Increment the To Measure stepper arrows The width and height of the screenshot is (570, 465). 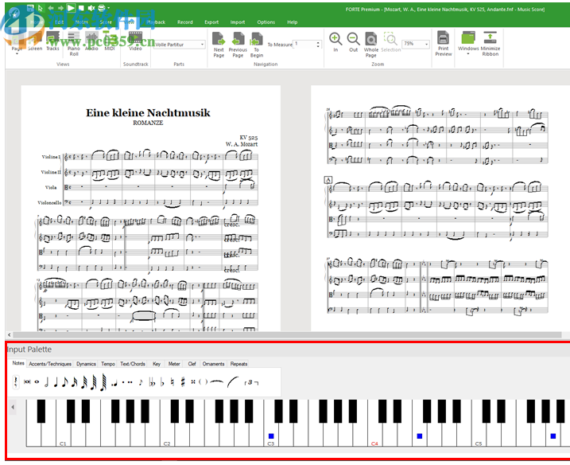coord(318,43)
